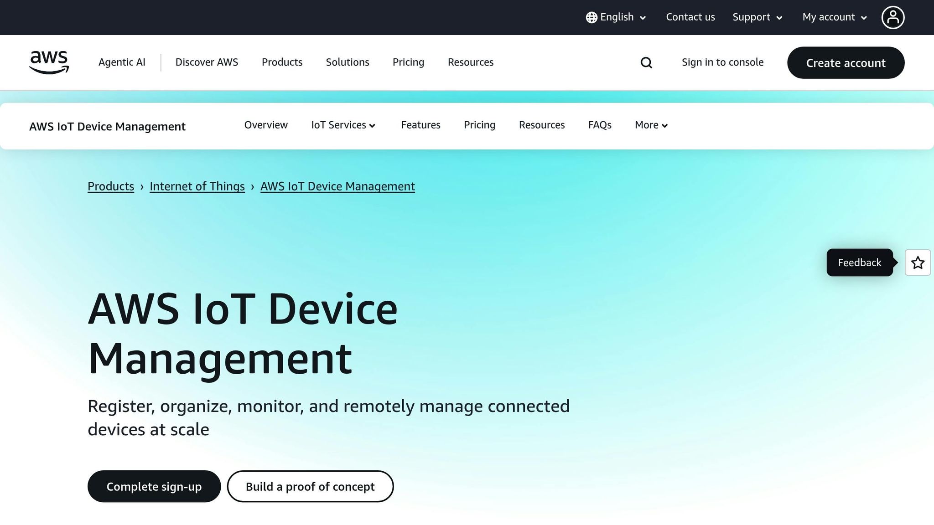Expand the Support dropdown
934x525 pixels.
pyautogui.click(x=758, y=17)
